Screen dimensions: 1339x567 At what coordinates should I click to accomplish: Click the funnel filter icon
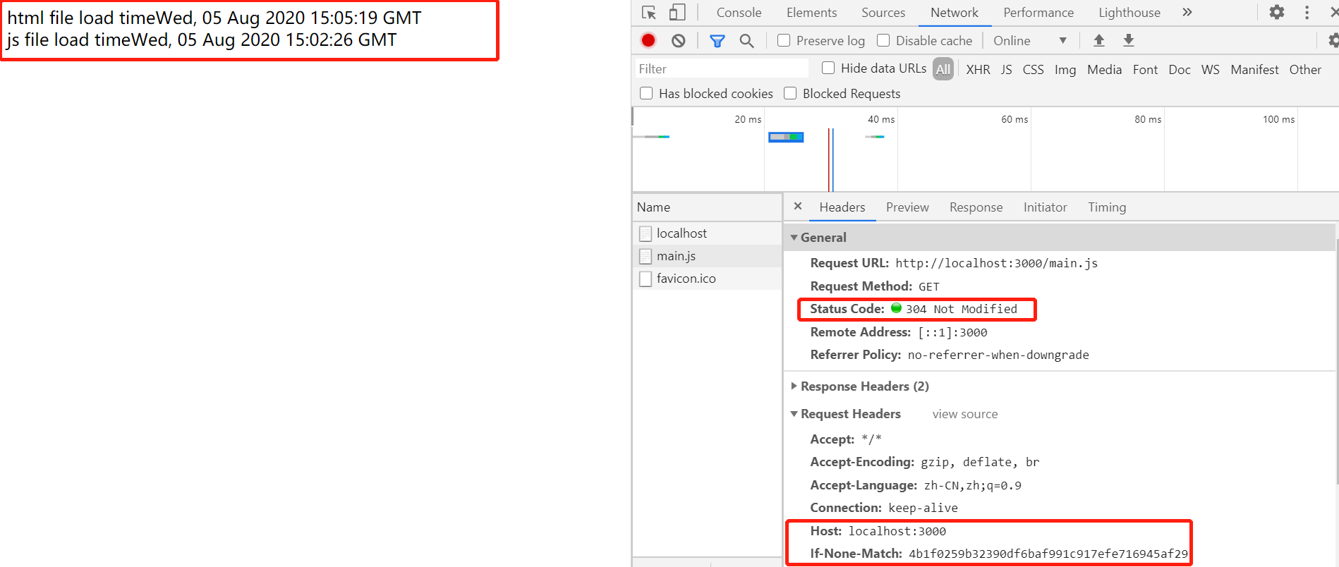point(717,41)
